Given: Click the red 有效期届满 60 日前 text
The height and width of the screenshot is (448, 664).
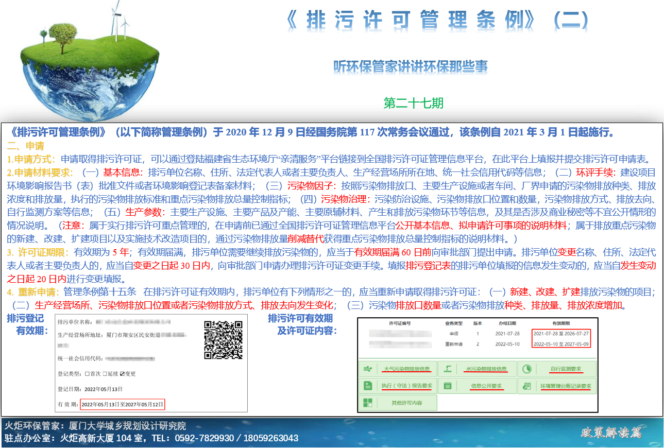Looking at the screenshot, I should point(393,252).
